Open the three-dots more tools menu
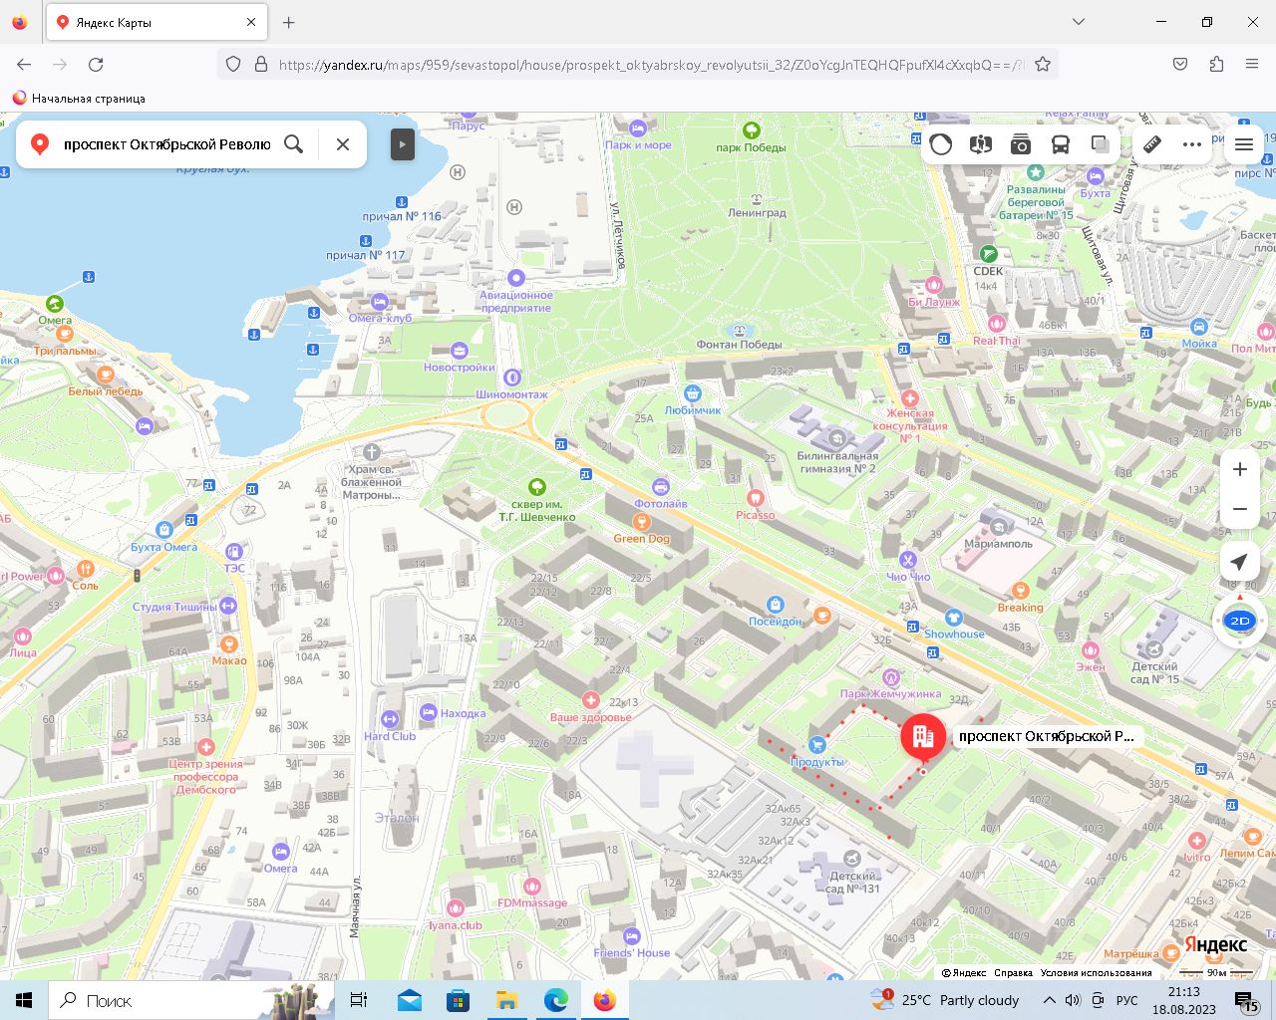This screenshot has height=1020, width=1276. coord(1192,144)
